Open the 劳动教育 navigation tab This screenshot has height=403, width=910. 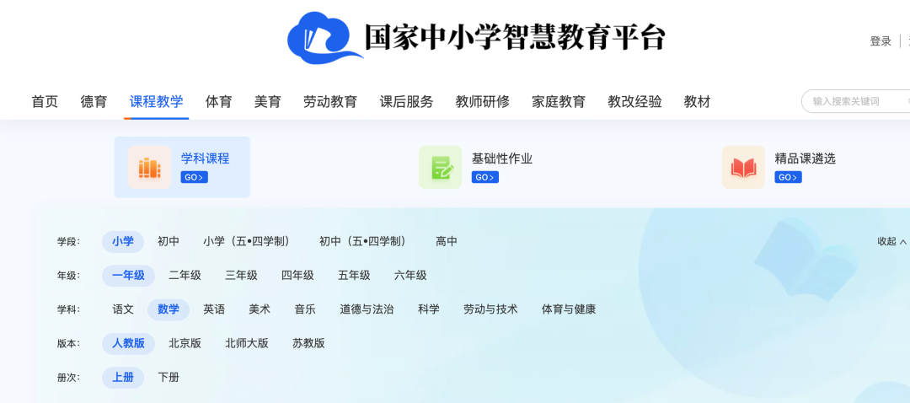pos(330,102)
